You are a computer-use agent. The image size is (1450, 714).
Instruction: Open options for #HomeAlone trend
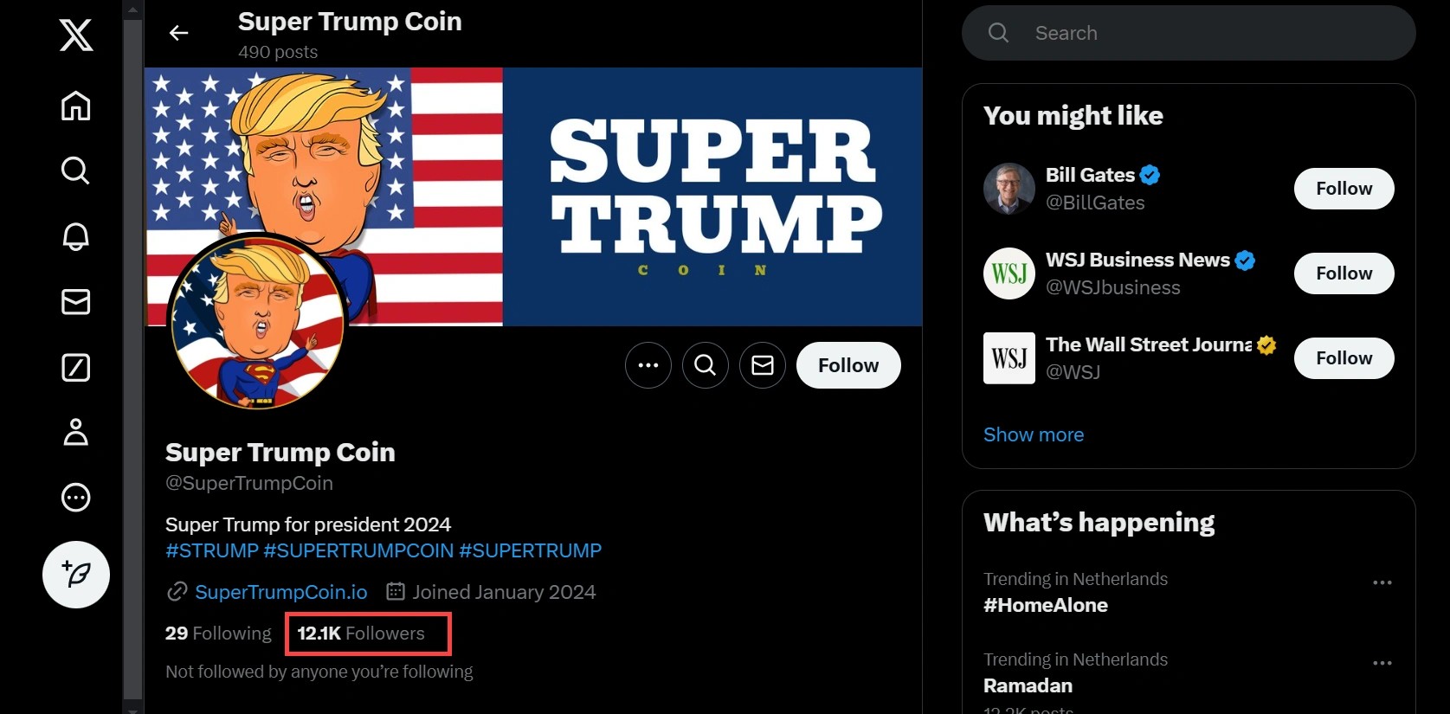pyautogui.click(x=1382, y=582)
